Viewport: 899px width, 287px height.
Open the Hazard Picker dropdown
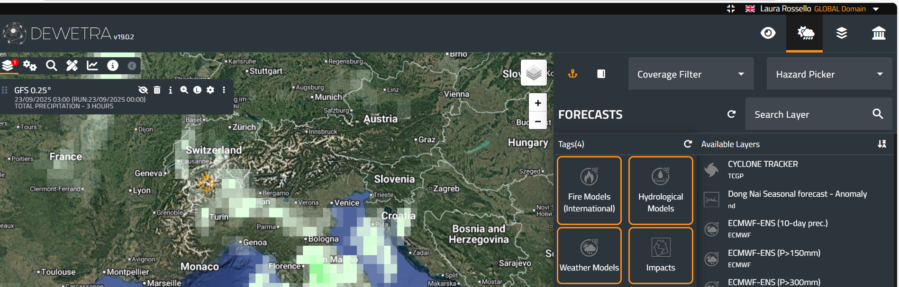(829, 74)
